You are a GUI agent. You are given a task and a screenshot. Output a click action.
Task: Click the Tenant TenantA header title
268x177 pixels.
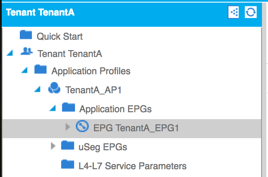pyautogui.click(x=40, y=13)
